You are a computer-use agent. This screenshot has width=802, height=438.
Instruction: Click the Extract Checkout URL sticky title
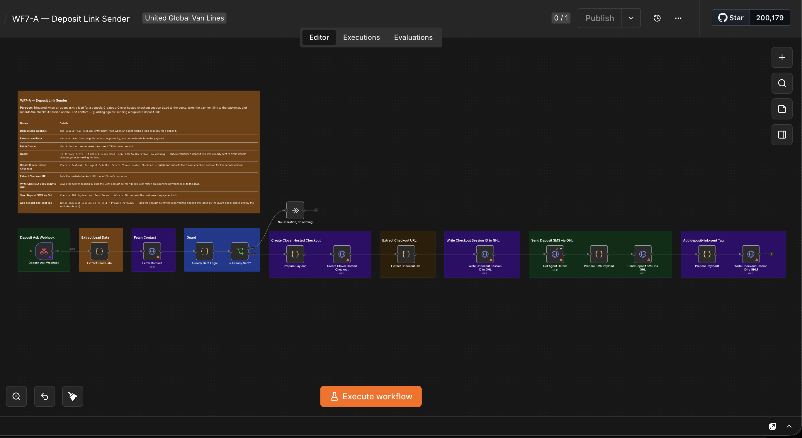(x=399, y=240)
